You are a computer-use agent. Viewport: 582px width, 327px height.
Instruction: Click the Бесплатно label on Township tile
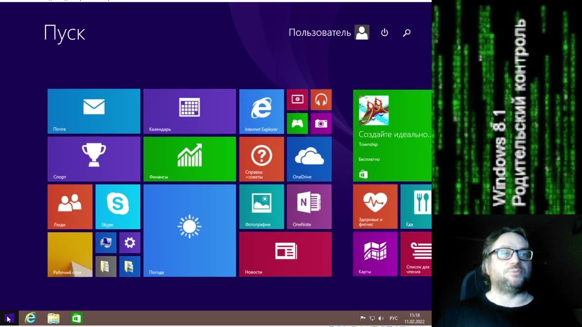[x=369, y=159]
